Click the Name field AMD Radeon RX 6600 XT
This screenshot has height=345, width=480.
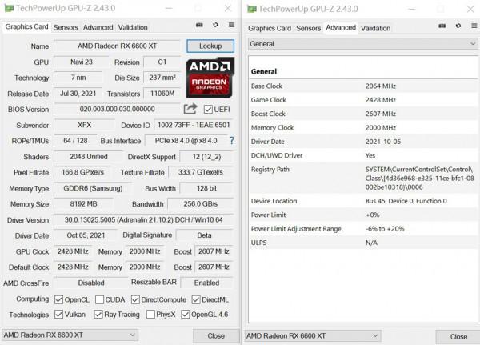tap(117, 46)
